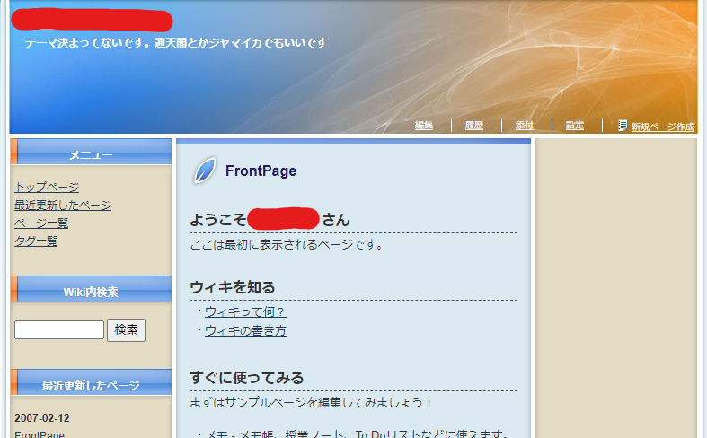Open the 編集 (edit) link
This screenshot has height=438, width=707.
click(424, 126)
